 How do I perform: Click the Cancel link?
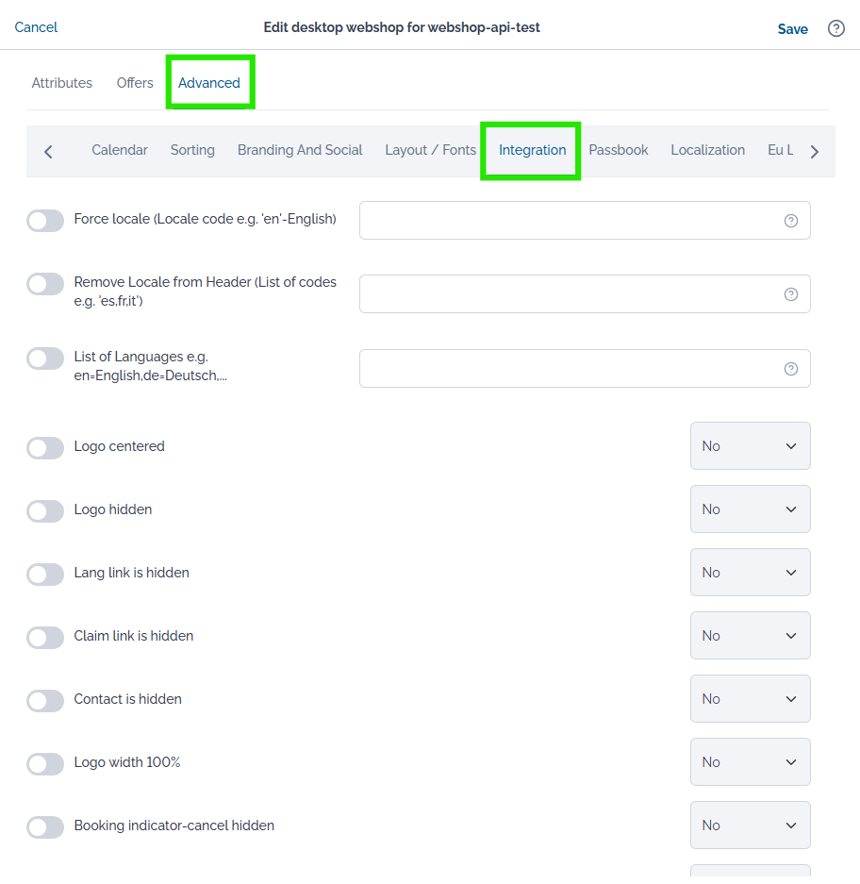pyautogui.click(x=36, y=27)
